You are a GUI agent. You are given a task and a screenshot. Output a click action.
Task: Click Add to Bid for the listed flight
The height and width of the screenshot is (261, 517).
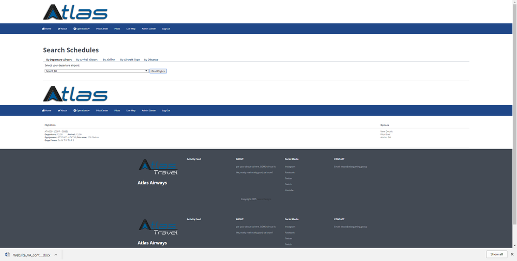(x=386, y=137)
